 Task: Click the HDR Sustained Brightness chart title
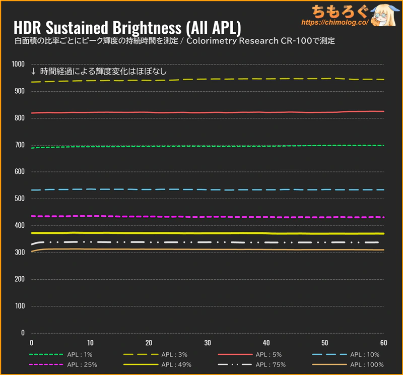pyautogui.click(x=127, y=28)
